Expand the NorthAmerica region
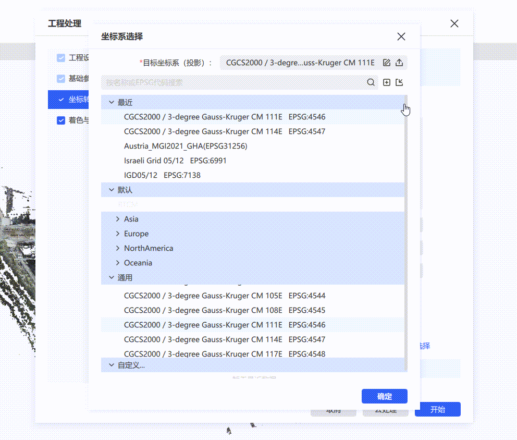Viewport: 517px width, 440px height. point(118,248)
